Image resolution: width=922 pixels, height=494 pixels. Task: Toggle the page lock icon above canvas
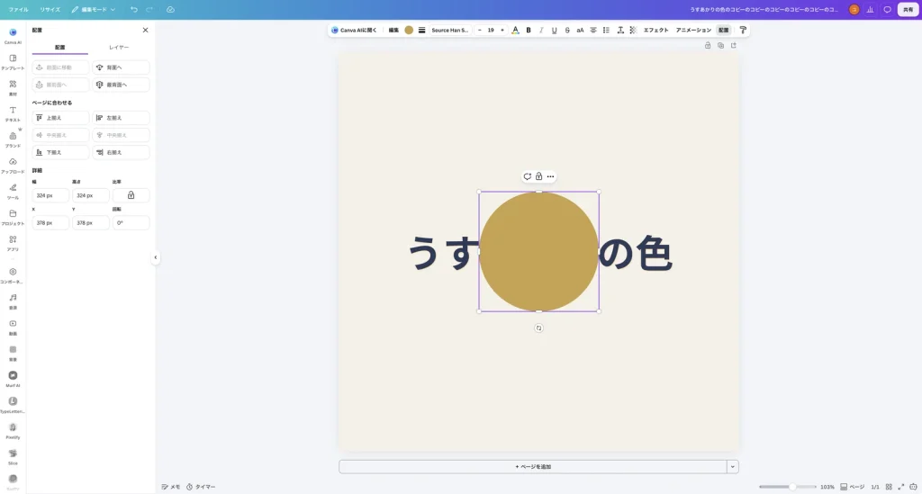click(708, 45)
